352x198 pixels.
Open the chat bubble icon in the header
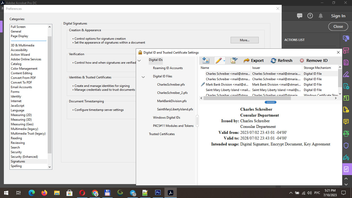tap(299, 16)
